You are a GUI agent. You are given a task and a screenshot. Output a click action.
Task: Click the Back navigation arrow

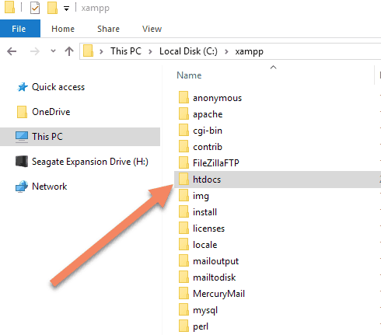(x=12, y=51)
